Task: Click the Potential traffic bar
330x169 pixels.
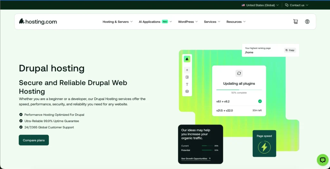Action: click(x=207, y=150)
